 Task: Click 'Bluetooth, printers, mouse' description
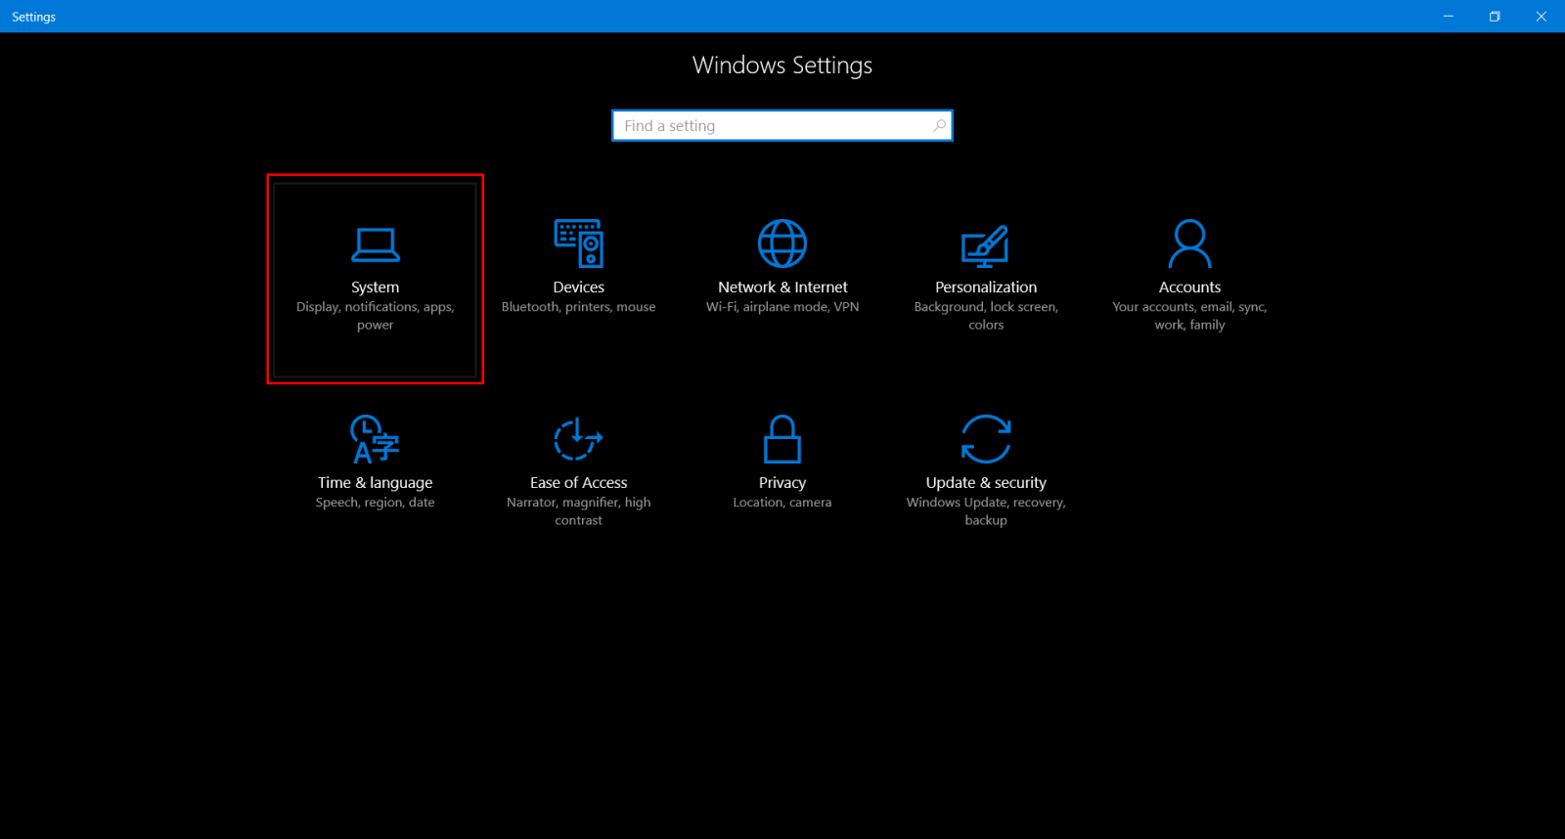(579, 307)
